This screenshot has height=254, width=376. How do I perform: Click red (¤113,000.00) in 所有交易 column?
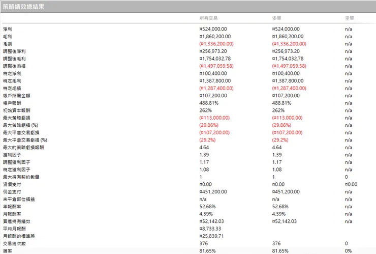point(214,118)
